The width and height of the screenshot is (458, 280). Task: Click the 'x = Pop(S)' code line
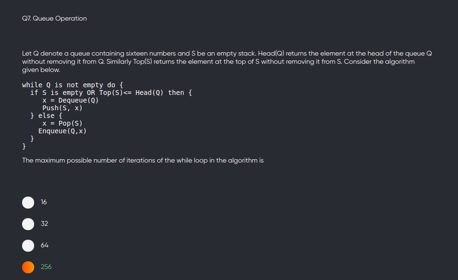tap(62, 123)
